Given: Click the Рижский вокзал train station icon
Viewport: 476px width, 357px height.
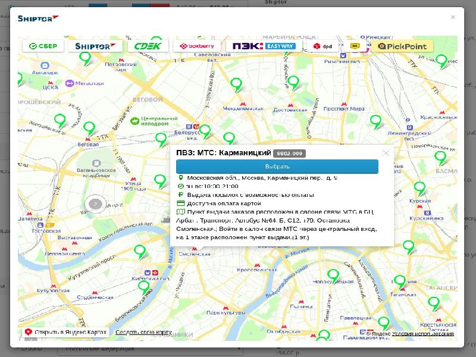Looking at the screenshot, I should 343,55.
